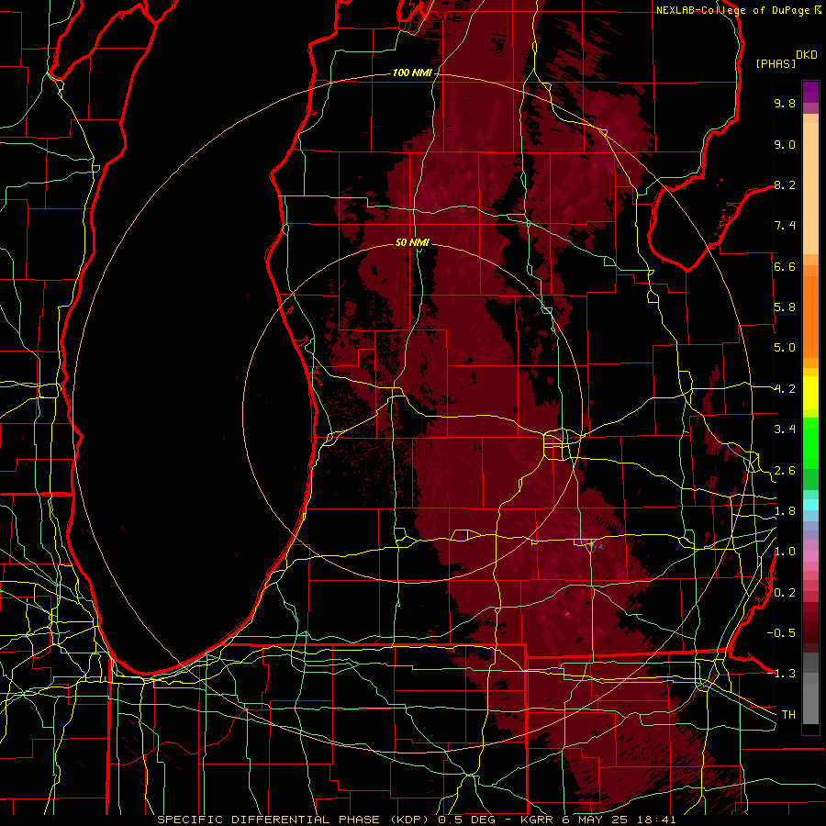826x826 pixels.
Task: Pick the cyan segment of the color bar
Action: 810,504
